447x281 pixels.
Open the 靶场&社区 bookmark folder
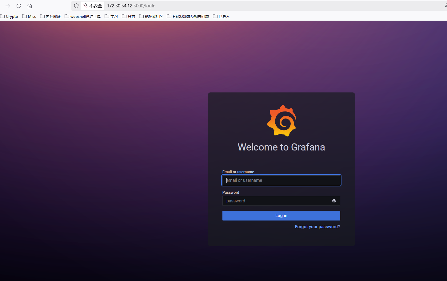pos(151,16)
